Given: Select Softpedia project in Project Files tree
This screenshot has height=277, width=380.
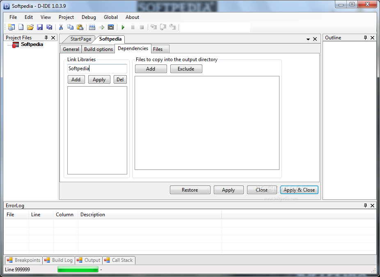Looking at the screenshot, I should [x=32, y=44].
